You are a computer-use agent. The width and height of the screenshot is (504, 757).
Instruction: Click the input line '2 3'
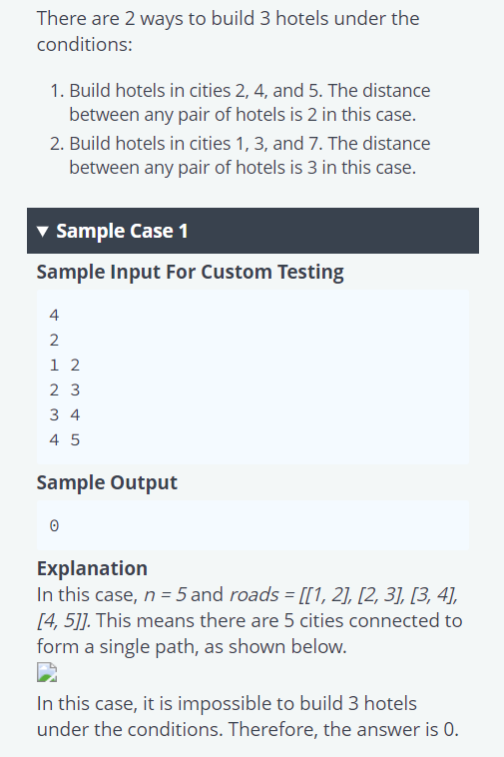[65, 390]
